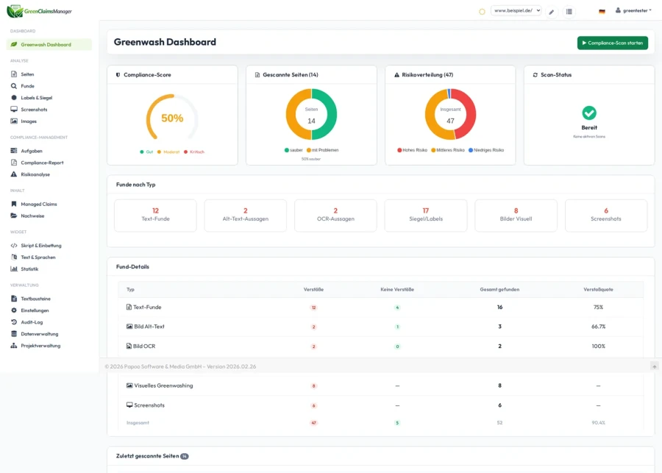Open the www.beispiel.de domain dropdown

coord(516,11)
